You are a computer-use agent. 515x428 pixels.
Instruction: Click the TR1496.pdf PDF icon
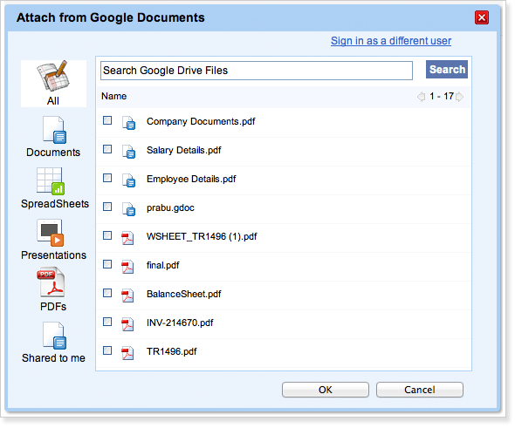point(127,353)
